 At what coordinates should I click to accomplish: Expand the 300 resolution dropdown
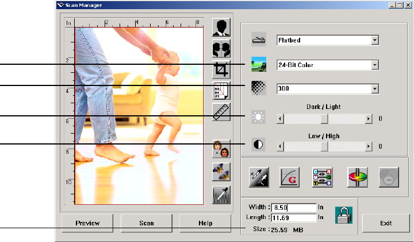[x=374, y=89]
